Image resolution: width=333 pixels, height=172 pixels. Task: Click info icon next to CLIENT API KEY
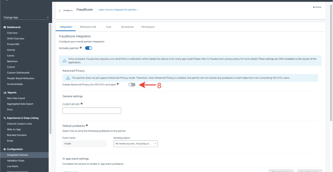pos(81,104)
